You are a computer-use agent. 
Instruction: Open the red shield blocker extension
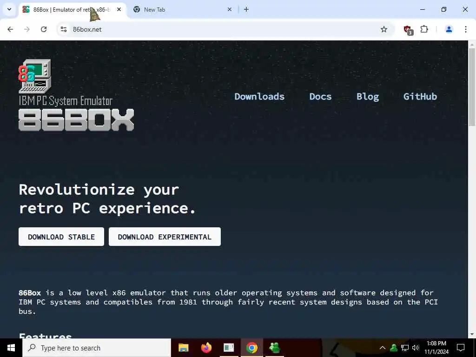[408, 30]
